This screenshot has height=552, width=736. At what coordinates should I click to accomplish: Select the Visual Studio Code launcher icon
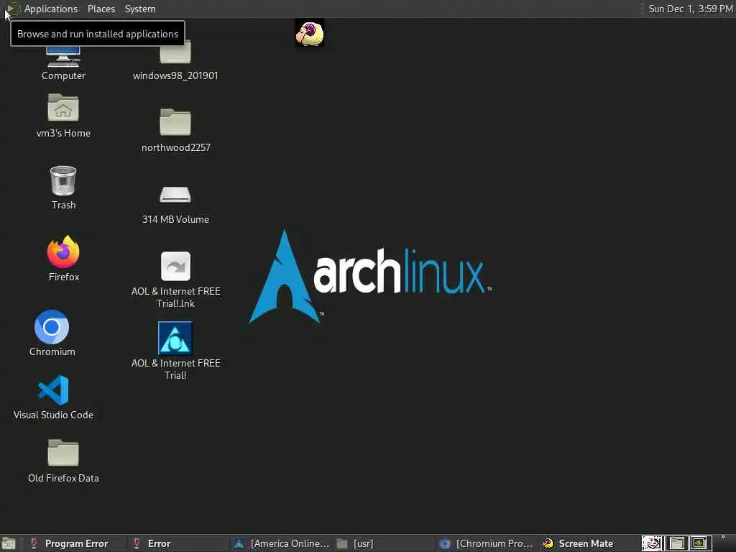pyautogui.click(x=53, y=390)
